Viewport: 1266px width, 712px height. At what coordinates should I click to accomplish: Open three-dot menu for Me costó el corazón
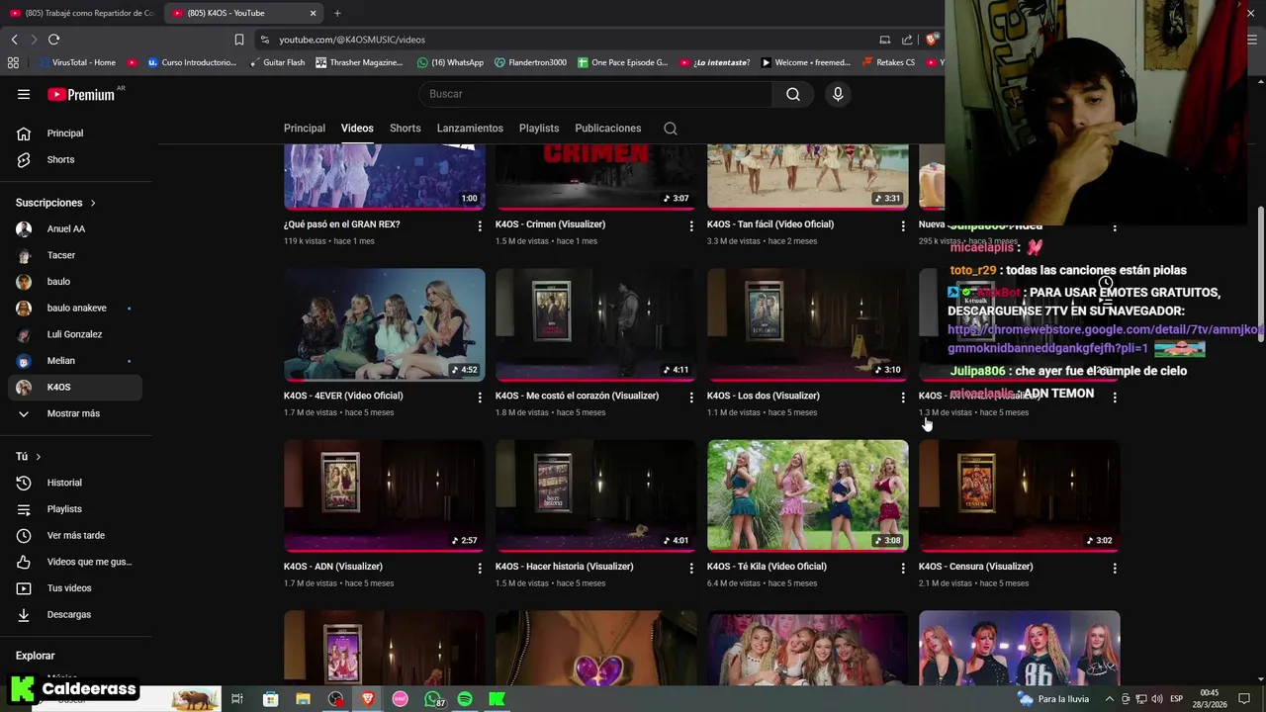coord(691,398)
